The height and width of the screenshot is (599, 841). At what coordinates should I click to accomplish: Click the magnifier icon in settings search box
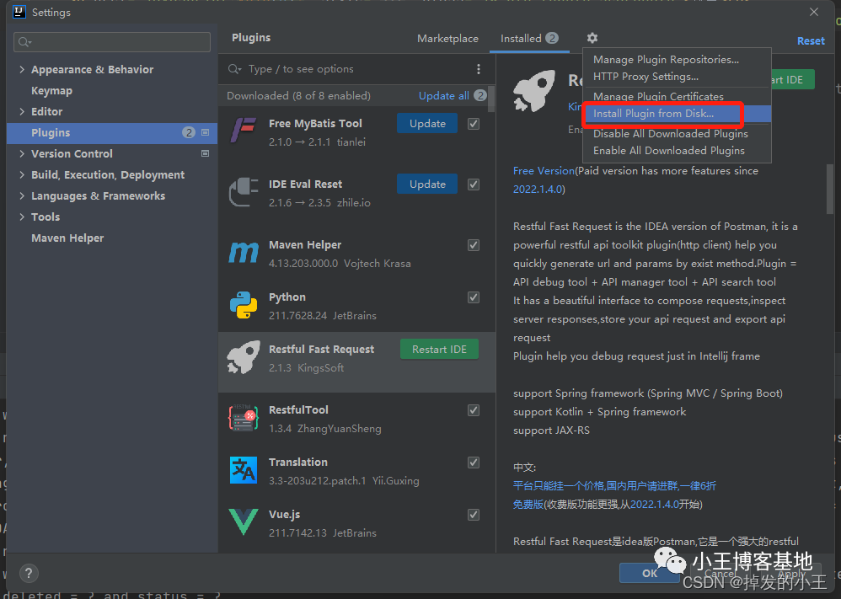(24, 42)
